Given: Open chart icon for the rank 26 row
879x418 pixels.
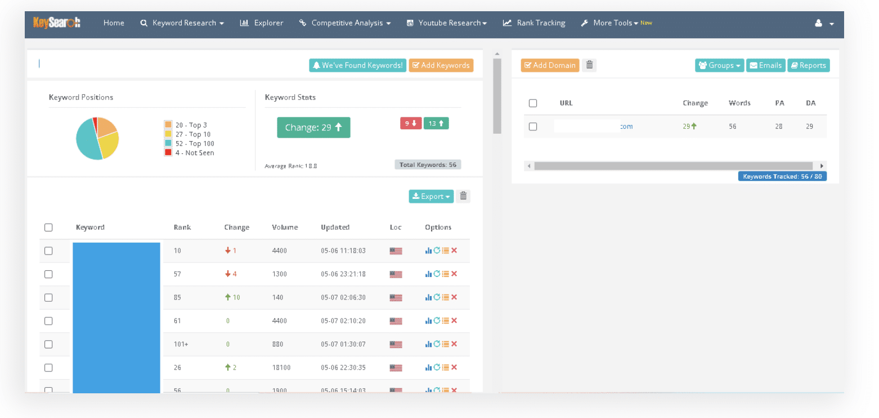Looking at the screenshot, I should pyautogui.click(x=428, y=367).
